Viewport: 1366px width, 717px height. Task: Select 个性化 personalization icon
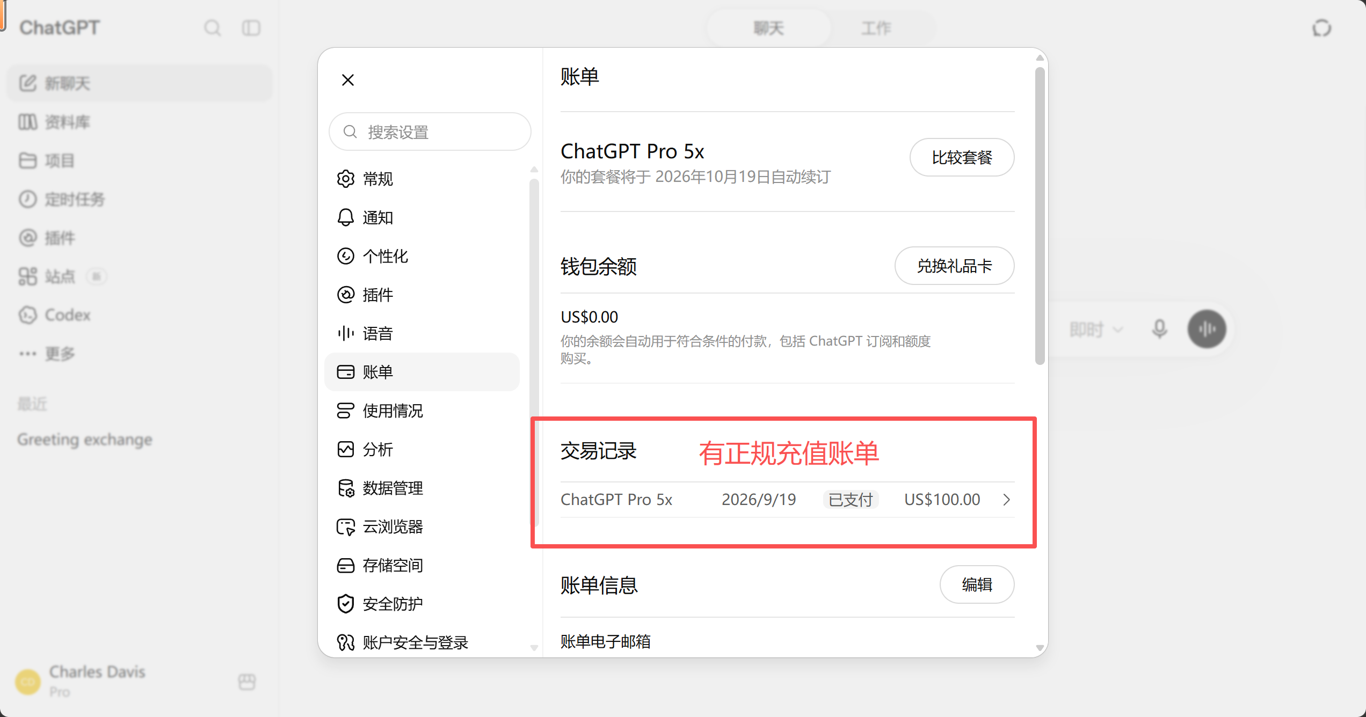(346, 256)
